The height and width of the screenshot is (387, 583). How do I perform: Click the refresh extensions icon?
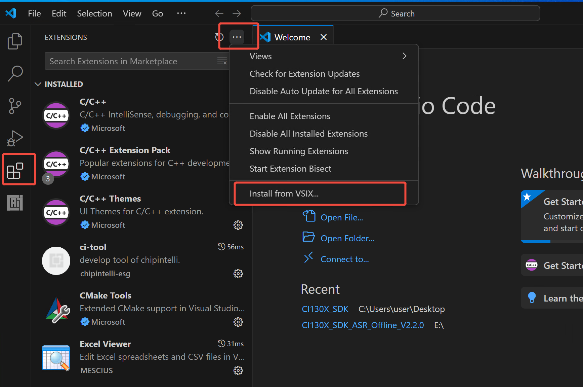pos(219,37)
